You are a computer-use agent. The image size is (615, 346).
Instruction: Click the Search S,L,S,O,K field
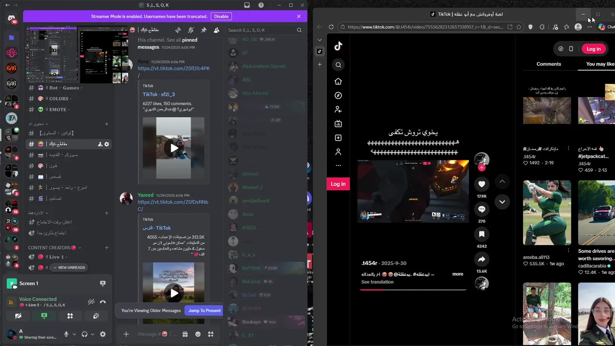pyautogui.click(x=265, y=30)
